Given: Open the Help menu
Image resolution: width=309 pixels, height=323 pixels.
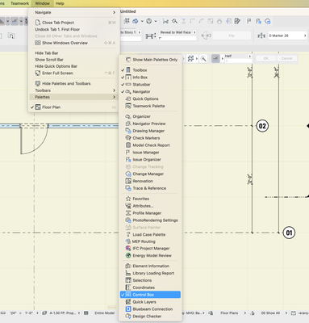Looking at the screenshot, I should point(60,3).
